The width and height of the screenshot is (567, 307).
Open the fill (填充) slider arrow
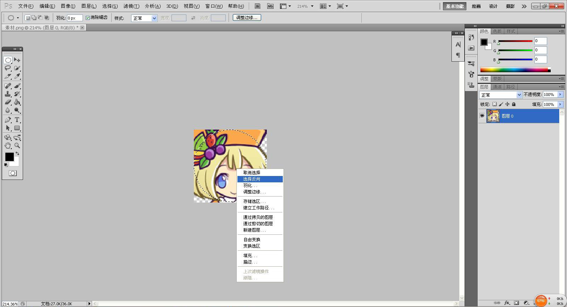[560, 104]
